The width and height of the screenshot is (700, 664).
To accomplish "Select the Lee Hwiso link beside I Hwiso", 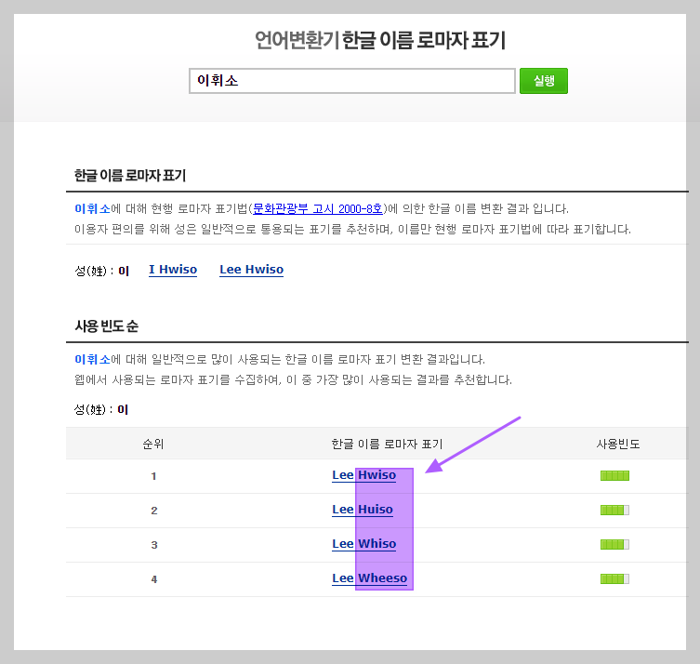I will pos(251,270).
